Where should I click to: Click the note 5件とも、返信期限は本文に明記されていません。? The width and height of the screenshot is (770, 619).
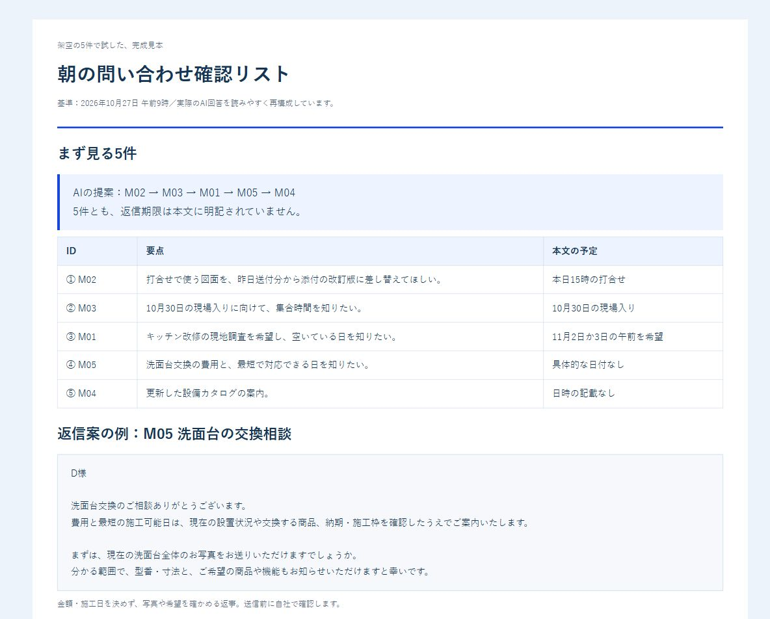click(x=188, y=211)
